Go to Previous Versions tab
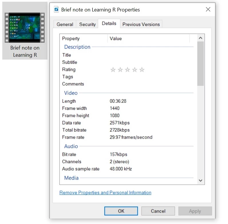Image resolution: width=228 pixels, height=224 pixels. (x=141, y=24)
